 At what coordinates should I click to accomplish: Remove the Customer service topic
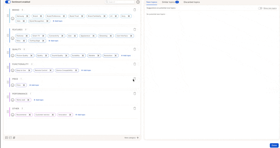[x=53, y=115]
